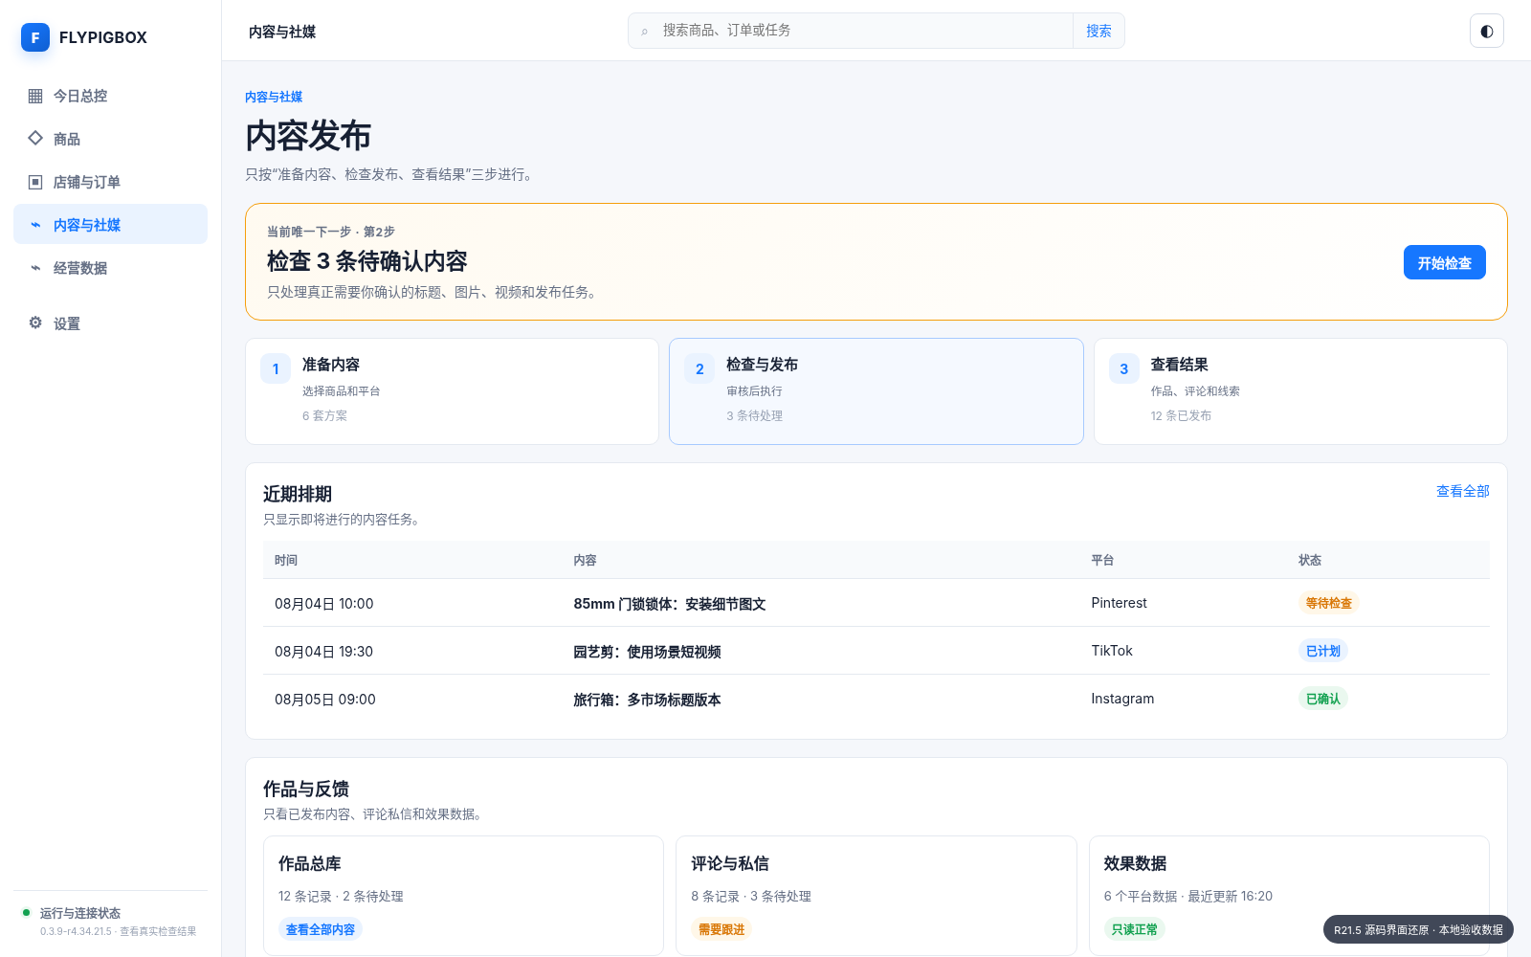Image resolution: width=1531 pixels, height=957 pixels.
Task: Select step 2 检查与发布 card
Action: click(876, 390)
